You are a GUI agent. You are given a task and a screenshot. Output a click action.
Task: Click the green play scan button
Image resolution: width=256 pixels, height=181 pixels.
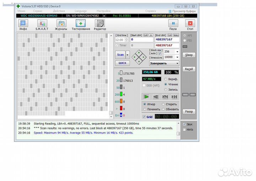click(x=146, y=97)
